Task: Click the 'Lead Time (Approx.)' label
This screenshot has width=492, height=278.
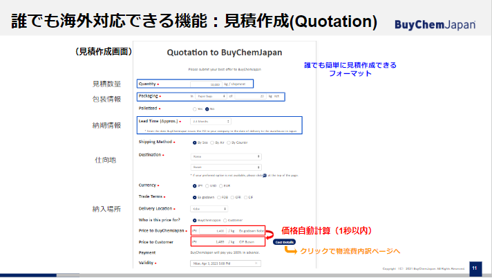Action: (x=158, y=121)
